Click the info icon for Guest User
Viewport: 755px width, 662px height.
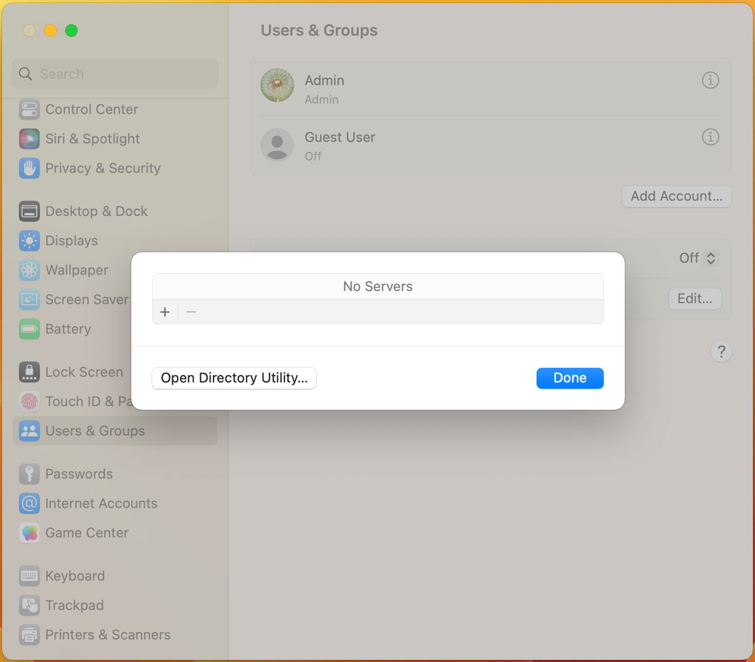[710, 137]
